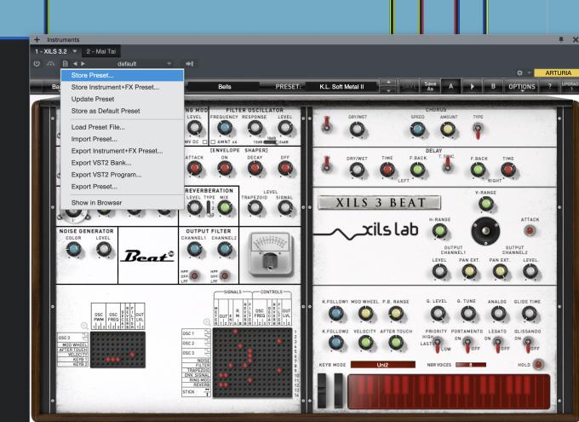Toggle the GLISSANDO on/off switch
This screenshot has height=422, width=579.
(528, 345)
